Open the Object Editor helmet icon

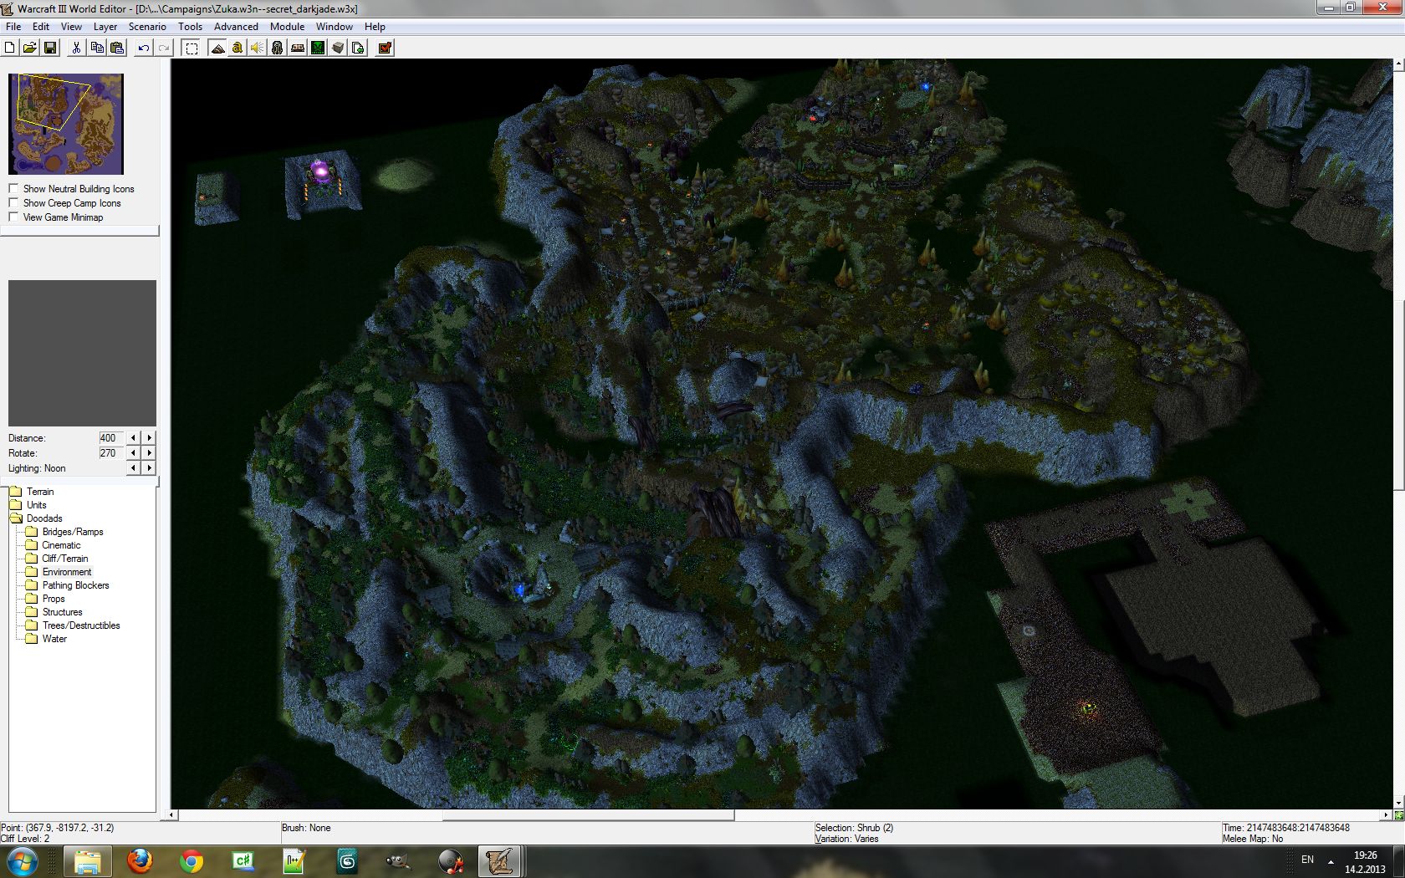[278, 48]
